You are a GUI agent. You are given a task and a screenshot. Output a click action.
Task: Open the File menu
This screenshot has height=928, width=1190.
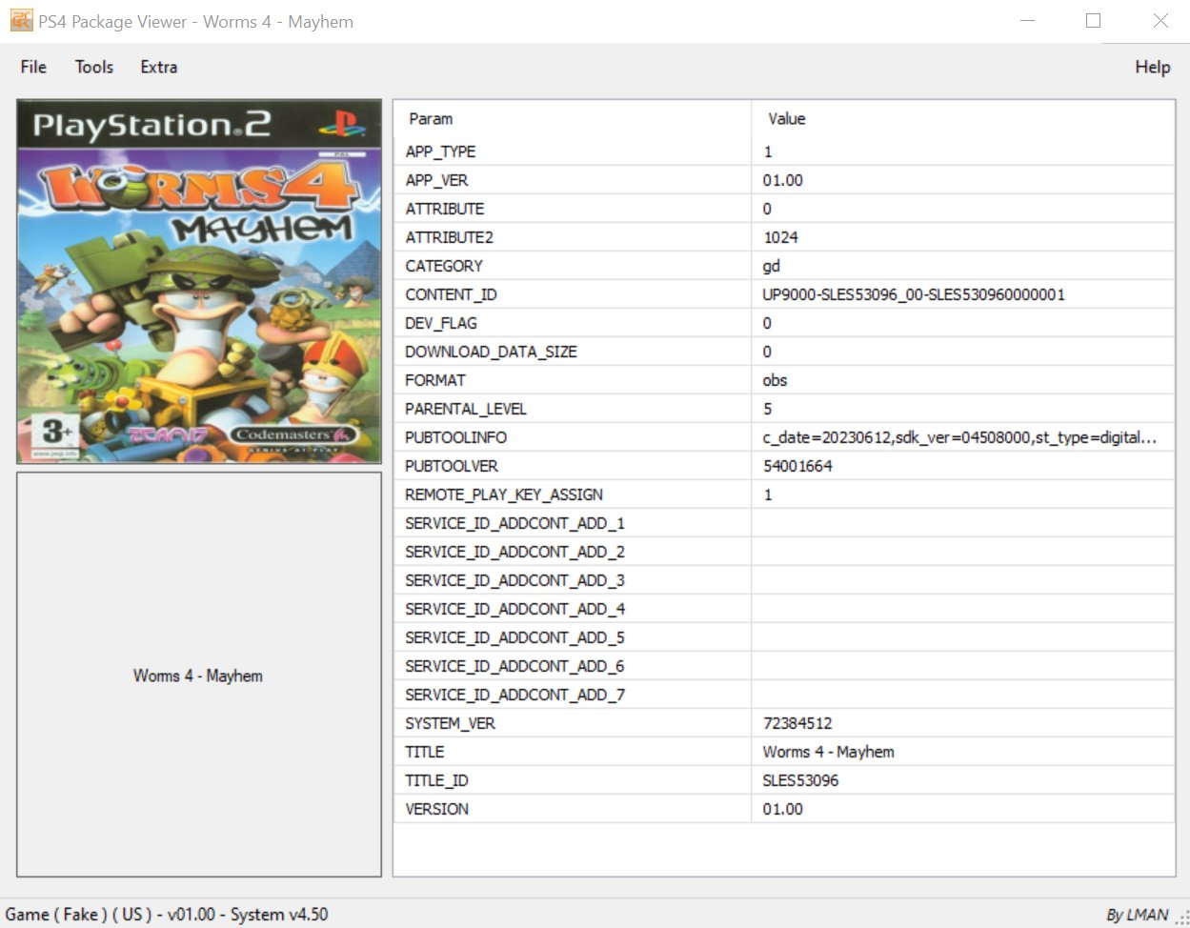click(x=33, y=67)
